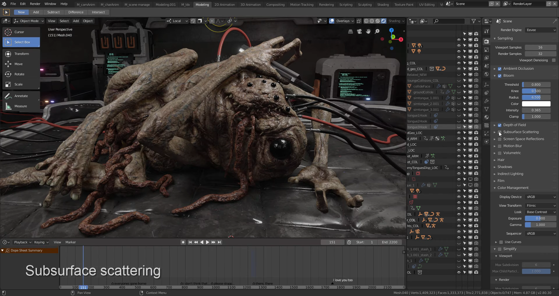Open the Render Engine dropdown
The image size is (559, 296).
coord(541,30)
